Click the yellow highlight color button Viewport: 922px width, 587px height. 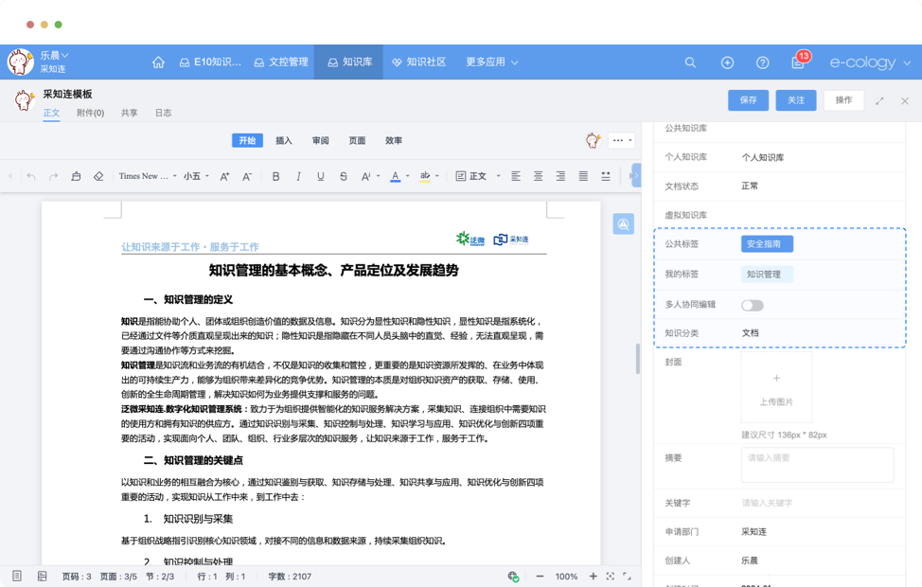(x=425, y=176)
